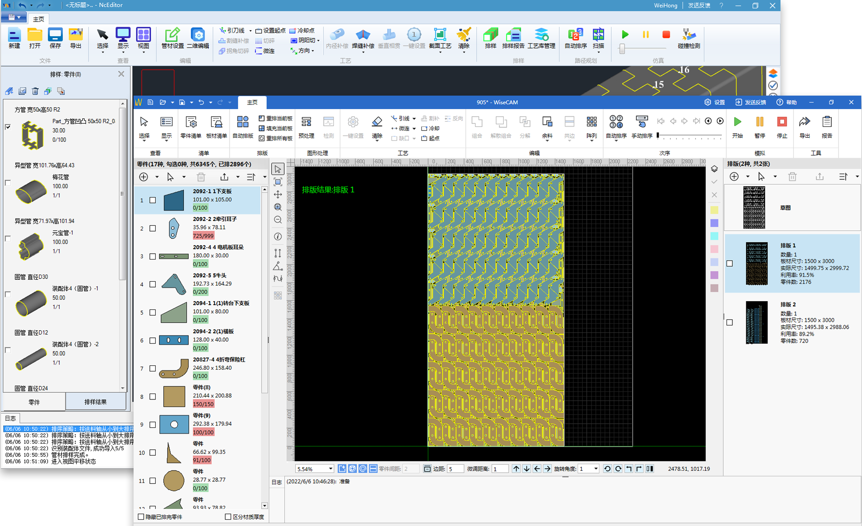Click 填充当前板 button
Image resolution: width=862 pixels, height=526 pixels.
(275, 129)
